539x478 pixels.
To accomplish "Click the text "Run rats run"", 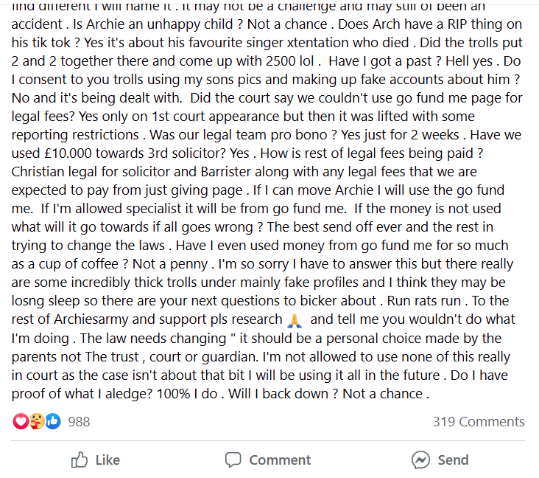I will (424, 301).
